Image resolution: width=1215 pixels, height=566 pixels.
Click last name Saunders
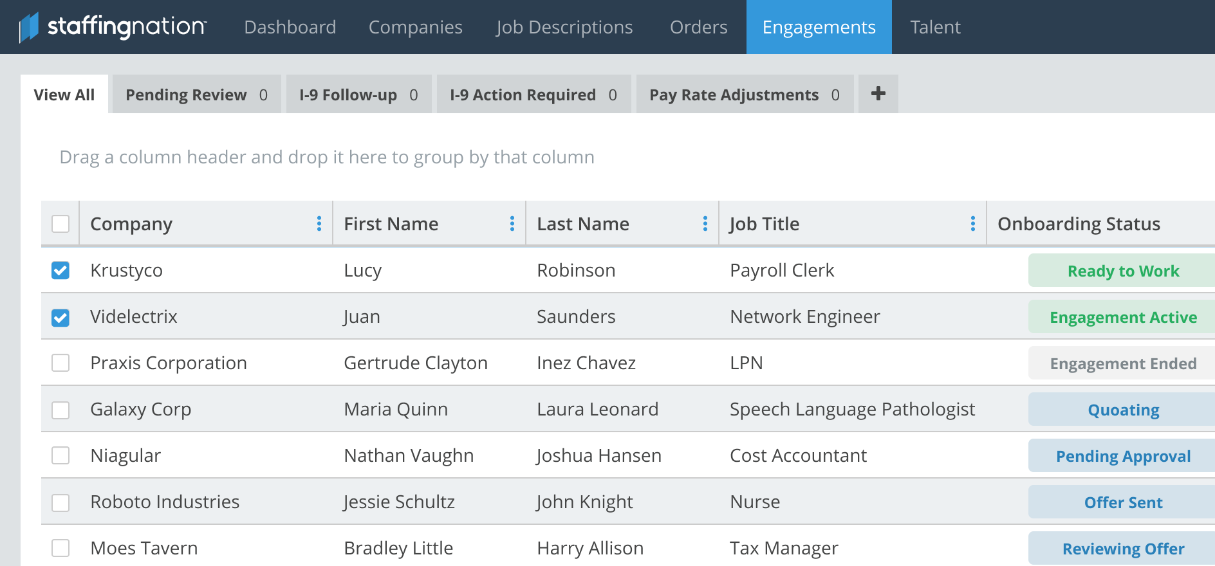(x=576, y=316)
